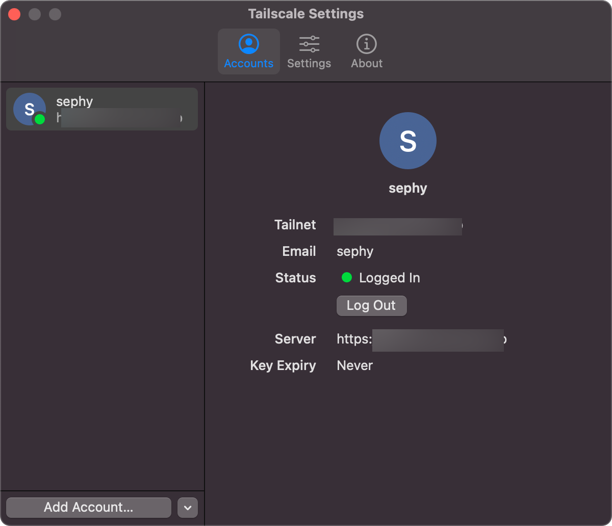The image size is (612, 526).
Task: Open the About tab
Action: click(367, 51)
